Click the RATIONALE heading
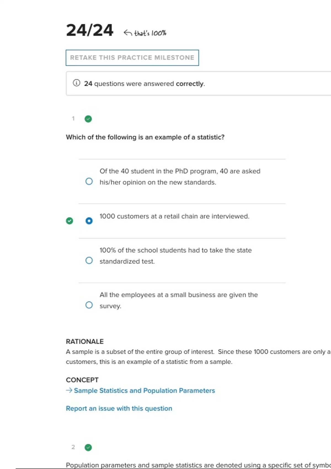The width and height of the screenshot is (331, 469). (85, 342)
